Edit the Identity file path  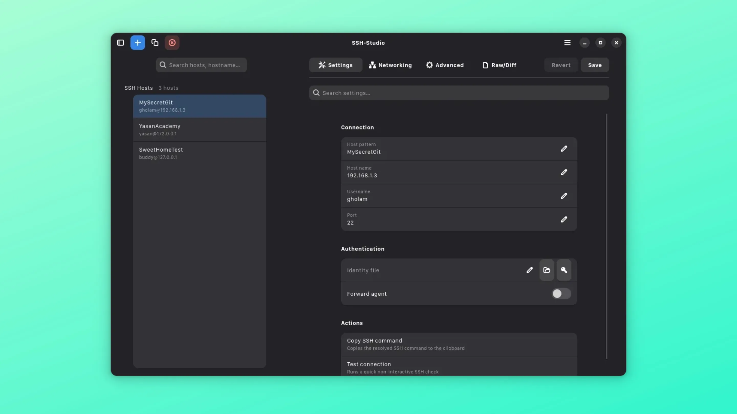529,270
